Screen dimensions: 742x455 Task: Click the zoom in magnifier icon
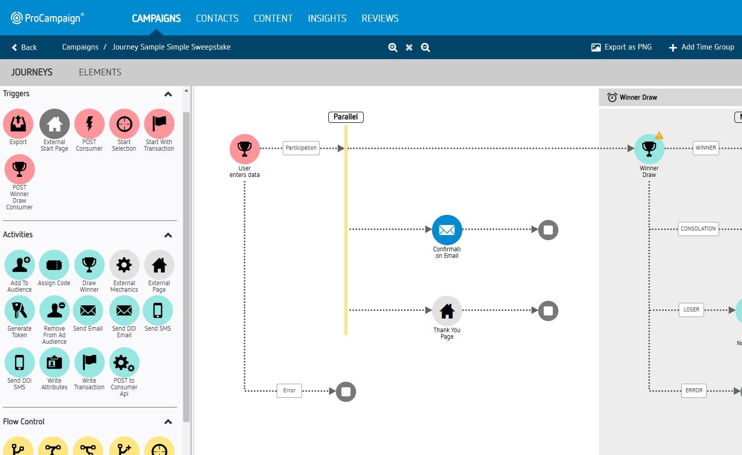click(392, 48)
